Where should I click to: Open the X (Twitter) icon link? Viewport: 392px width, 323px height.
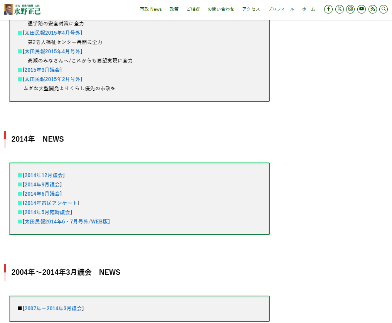click(339, 9)
